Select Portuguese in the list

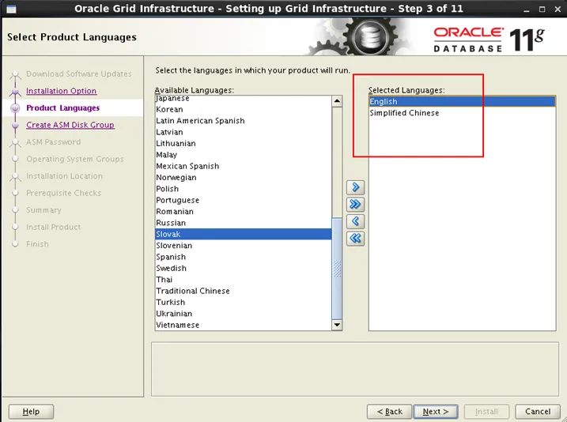coord(244,200)
